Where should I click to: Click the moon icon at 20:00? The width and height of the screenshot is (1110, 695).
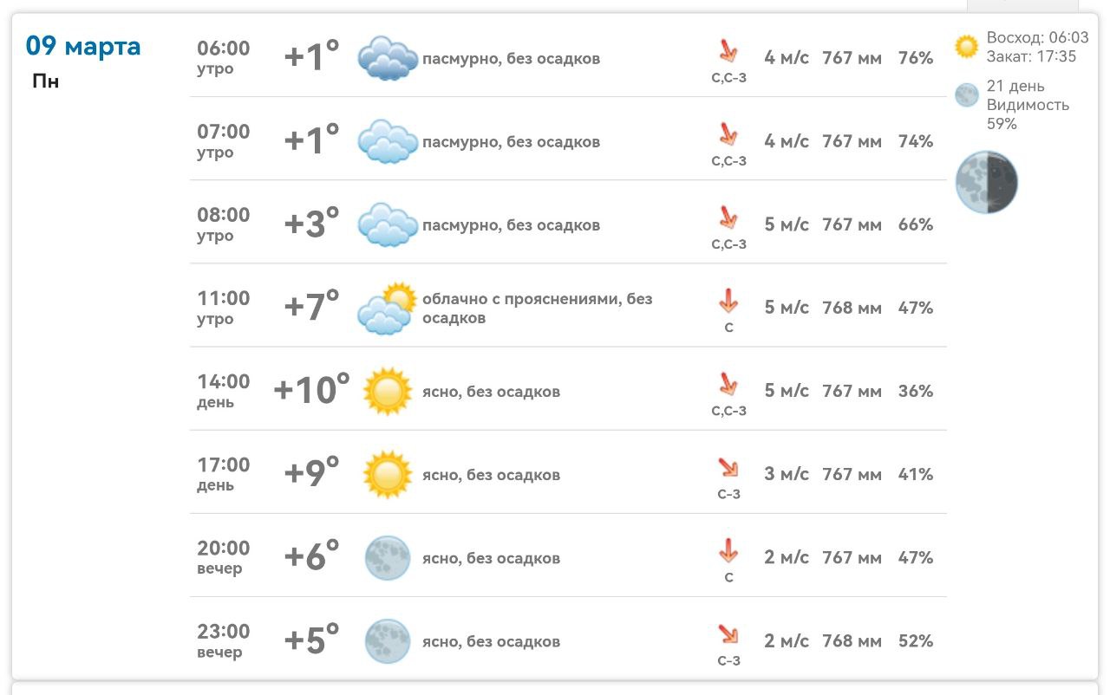click(x=387, y=557)
